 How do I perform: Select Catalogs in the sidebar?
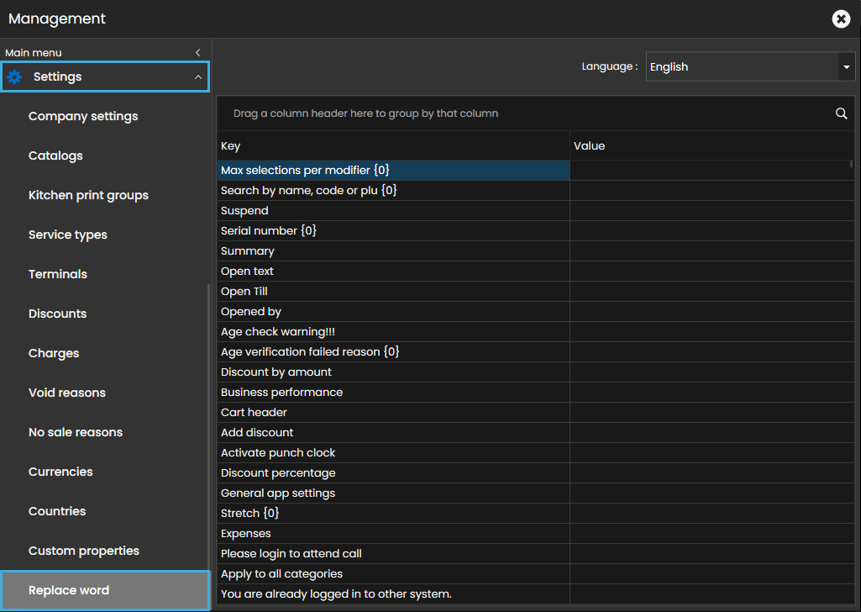(x=55, y=156)
